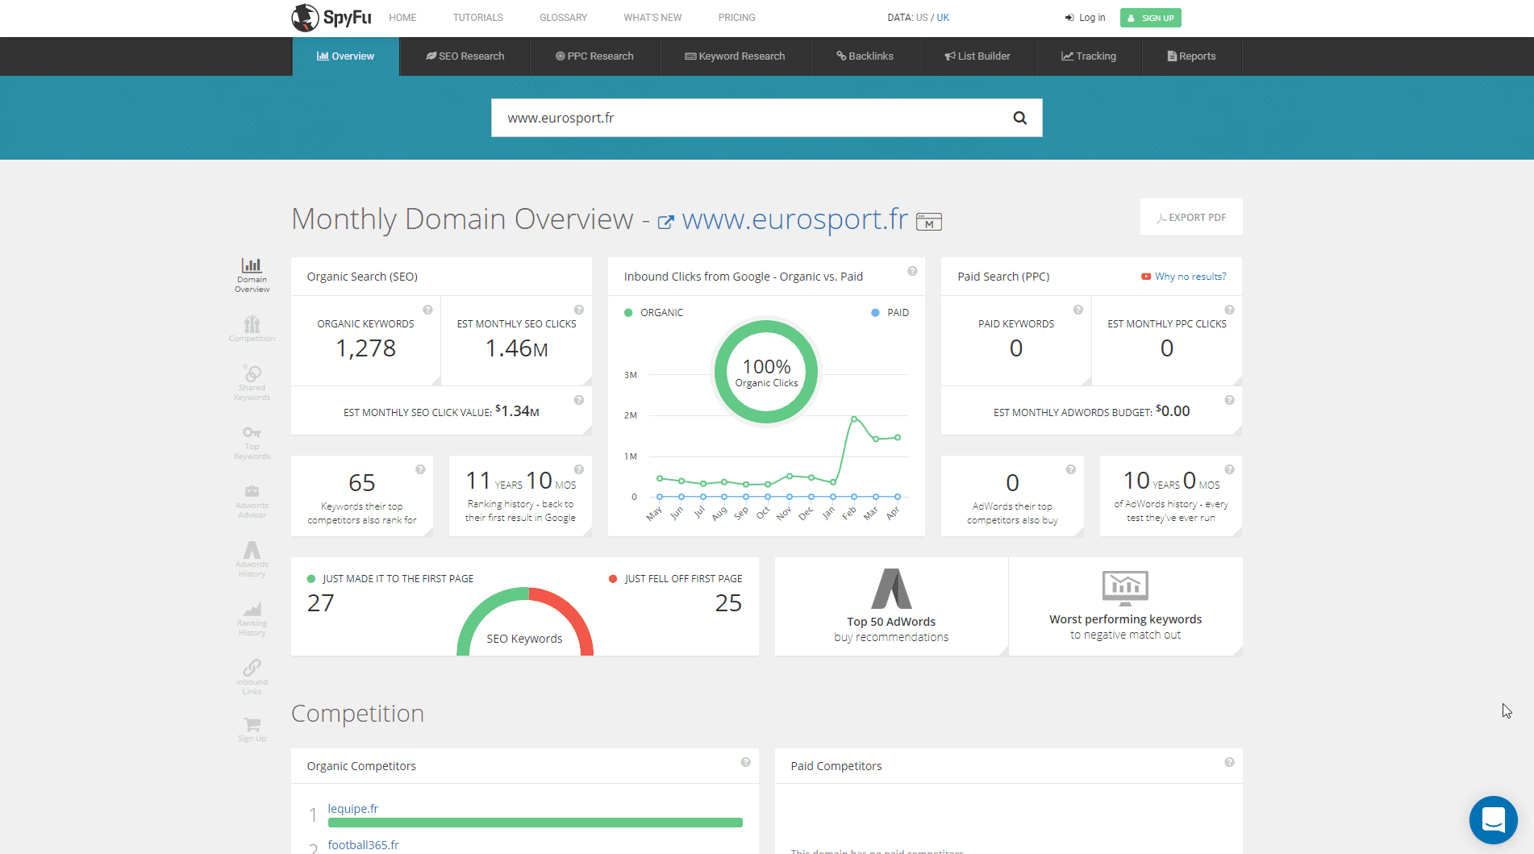This screenshot has height=854, width=1534.
Task: Expand Est Monthly PPC Clicks card corner
Action: point(1236,381)
